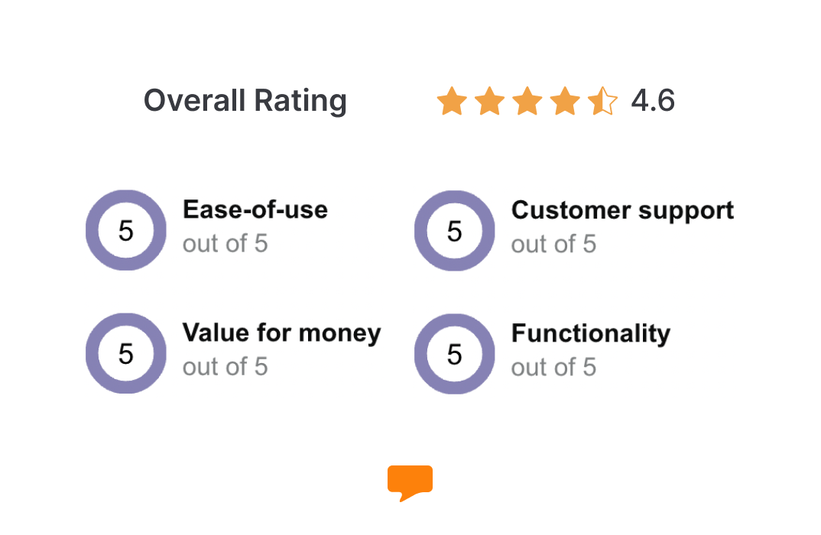Screen dimensions: 821x535
Task: Select the Ease-of-use label
Action: [255, 210]
